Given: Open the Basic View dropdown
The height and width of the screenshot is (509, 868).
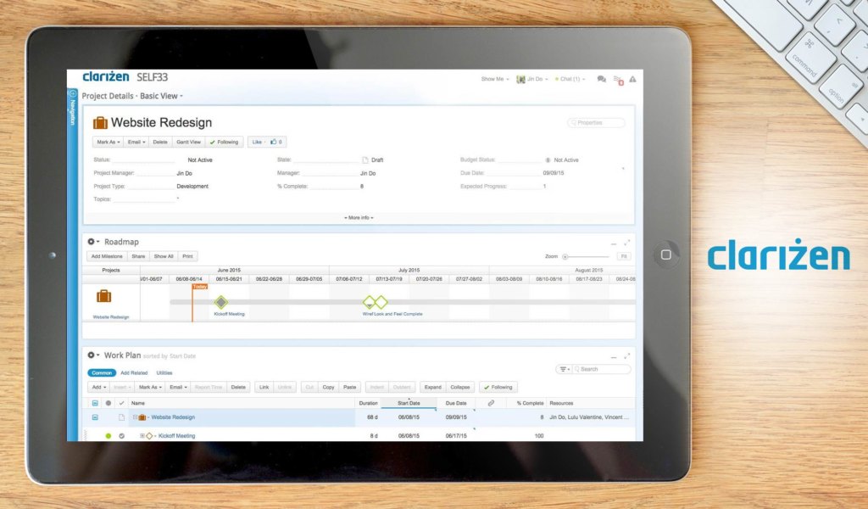Looking at the screenshot, I should (161, 96).
